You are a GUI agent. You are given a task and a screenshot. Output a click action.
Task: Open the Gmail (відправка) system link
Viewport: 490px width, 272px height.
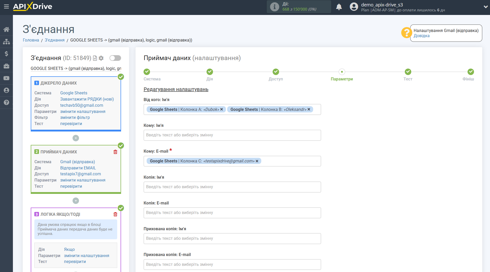click(x=77, y=162)
